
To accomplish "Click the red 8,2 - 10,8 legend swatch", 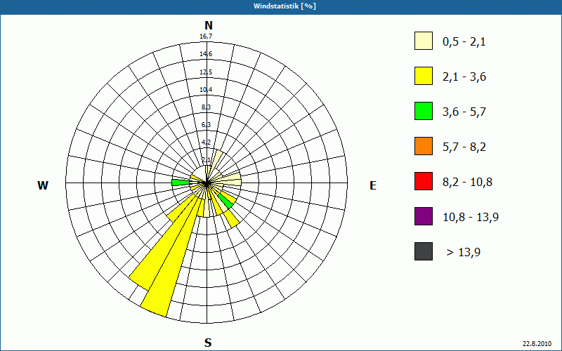I will [424, 181].
